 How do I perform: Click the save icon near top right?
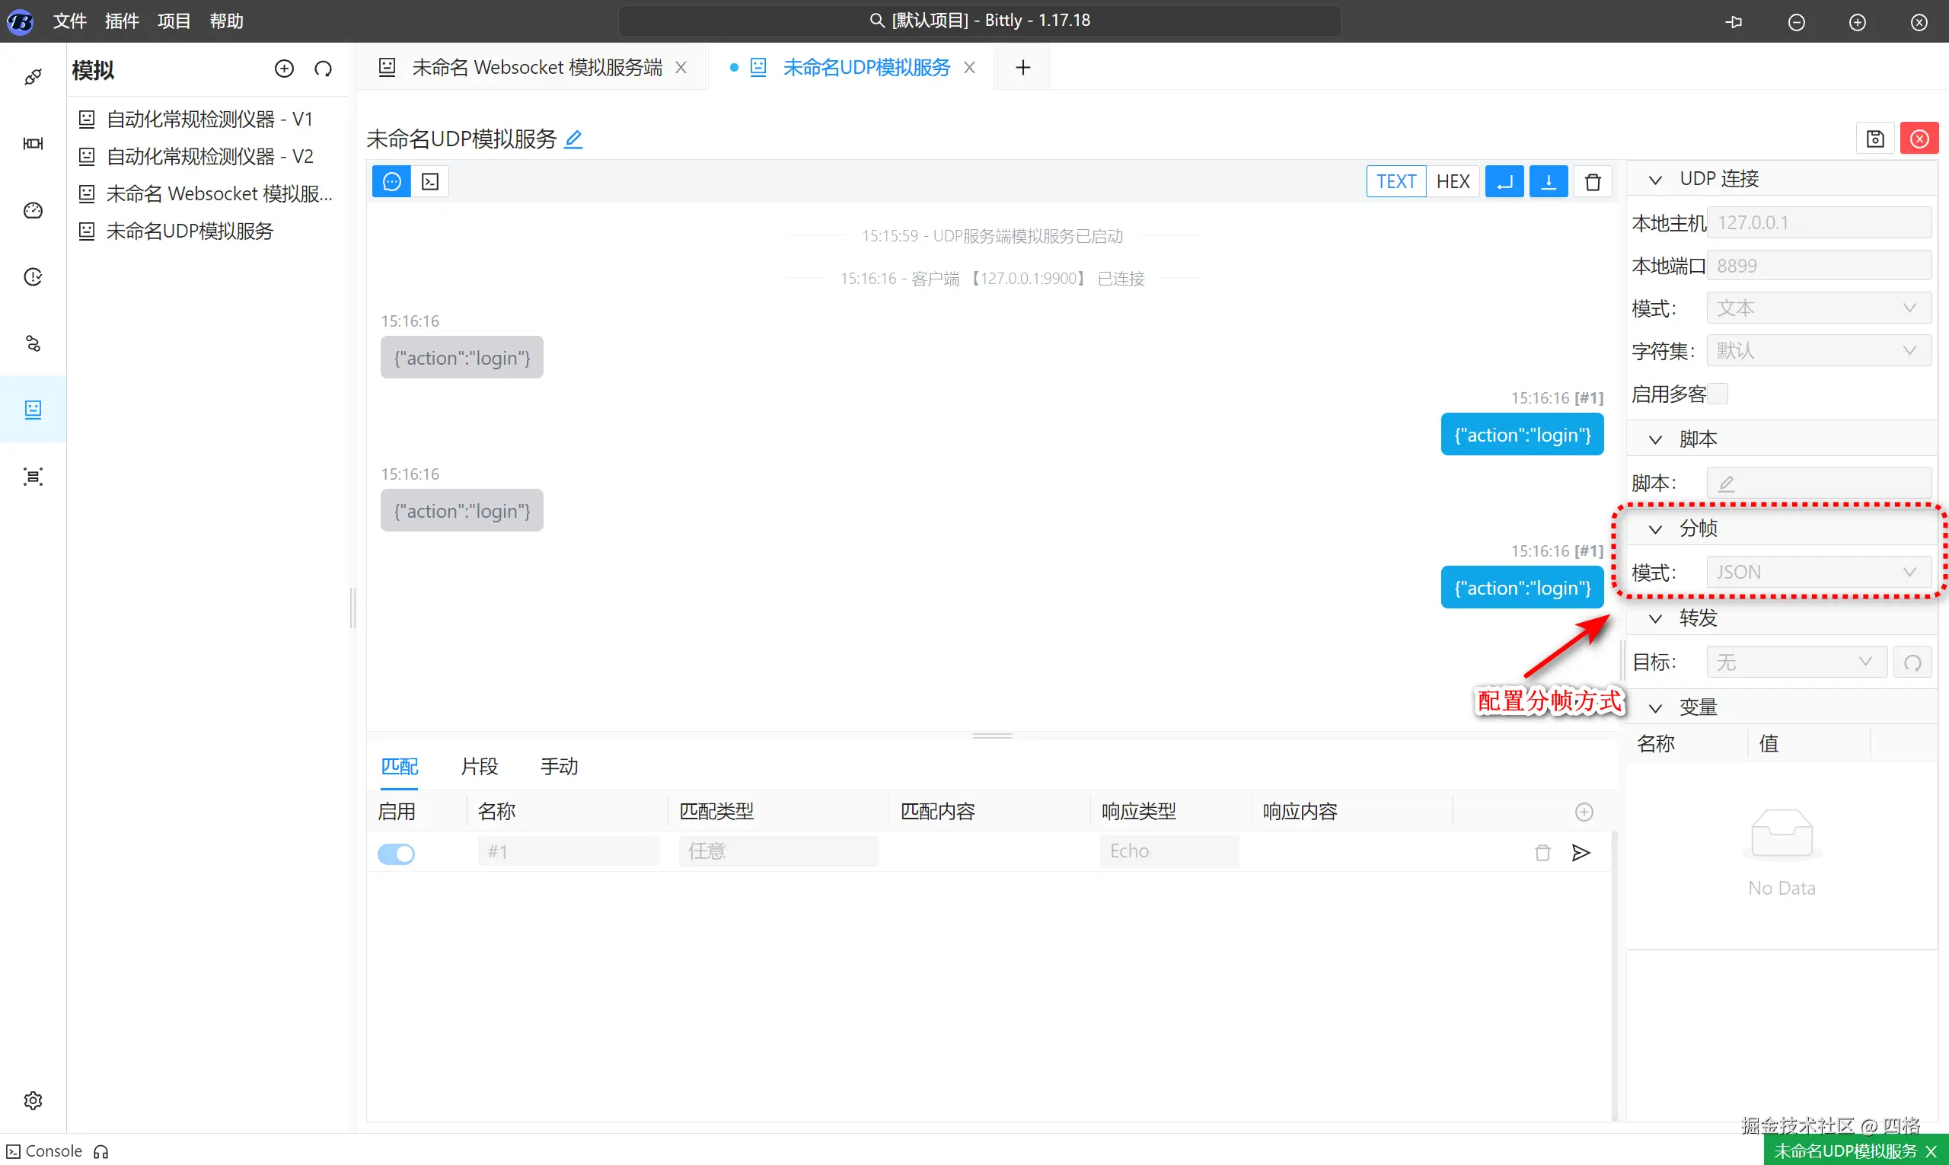(1874, 139)
